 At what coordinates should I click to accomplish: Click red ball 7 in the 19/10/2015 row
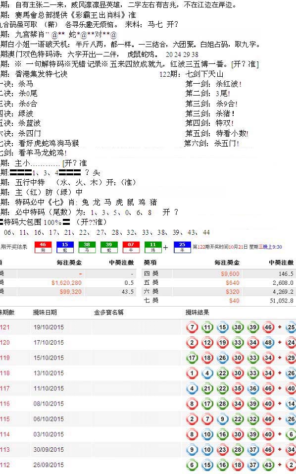(192, 327)
